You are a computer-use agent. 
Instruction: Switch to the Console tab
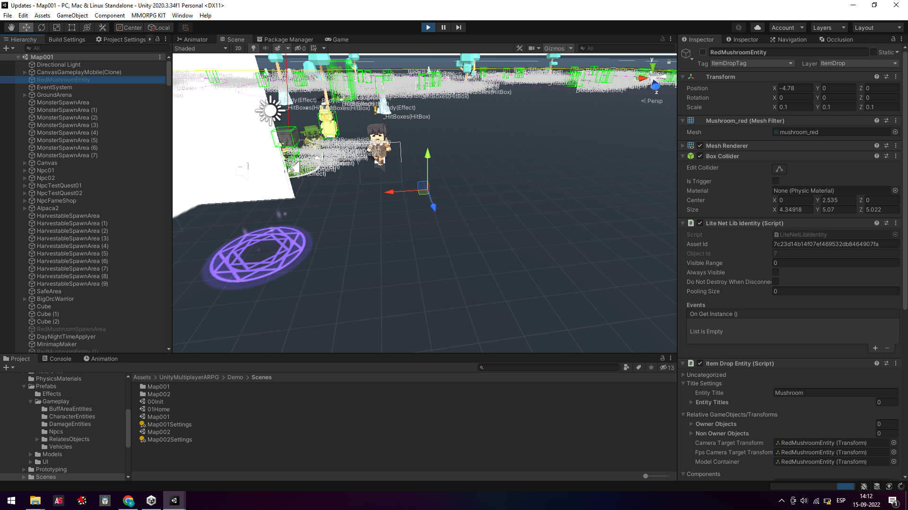[x=57, y=358]
